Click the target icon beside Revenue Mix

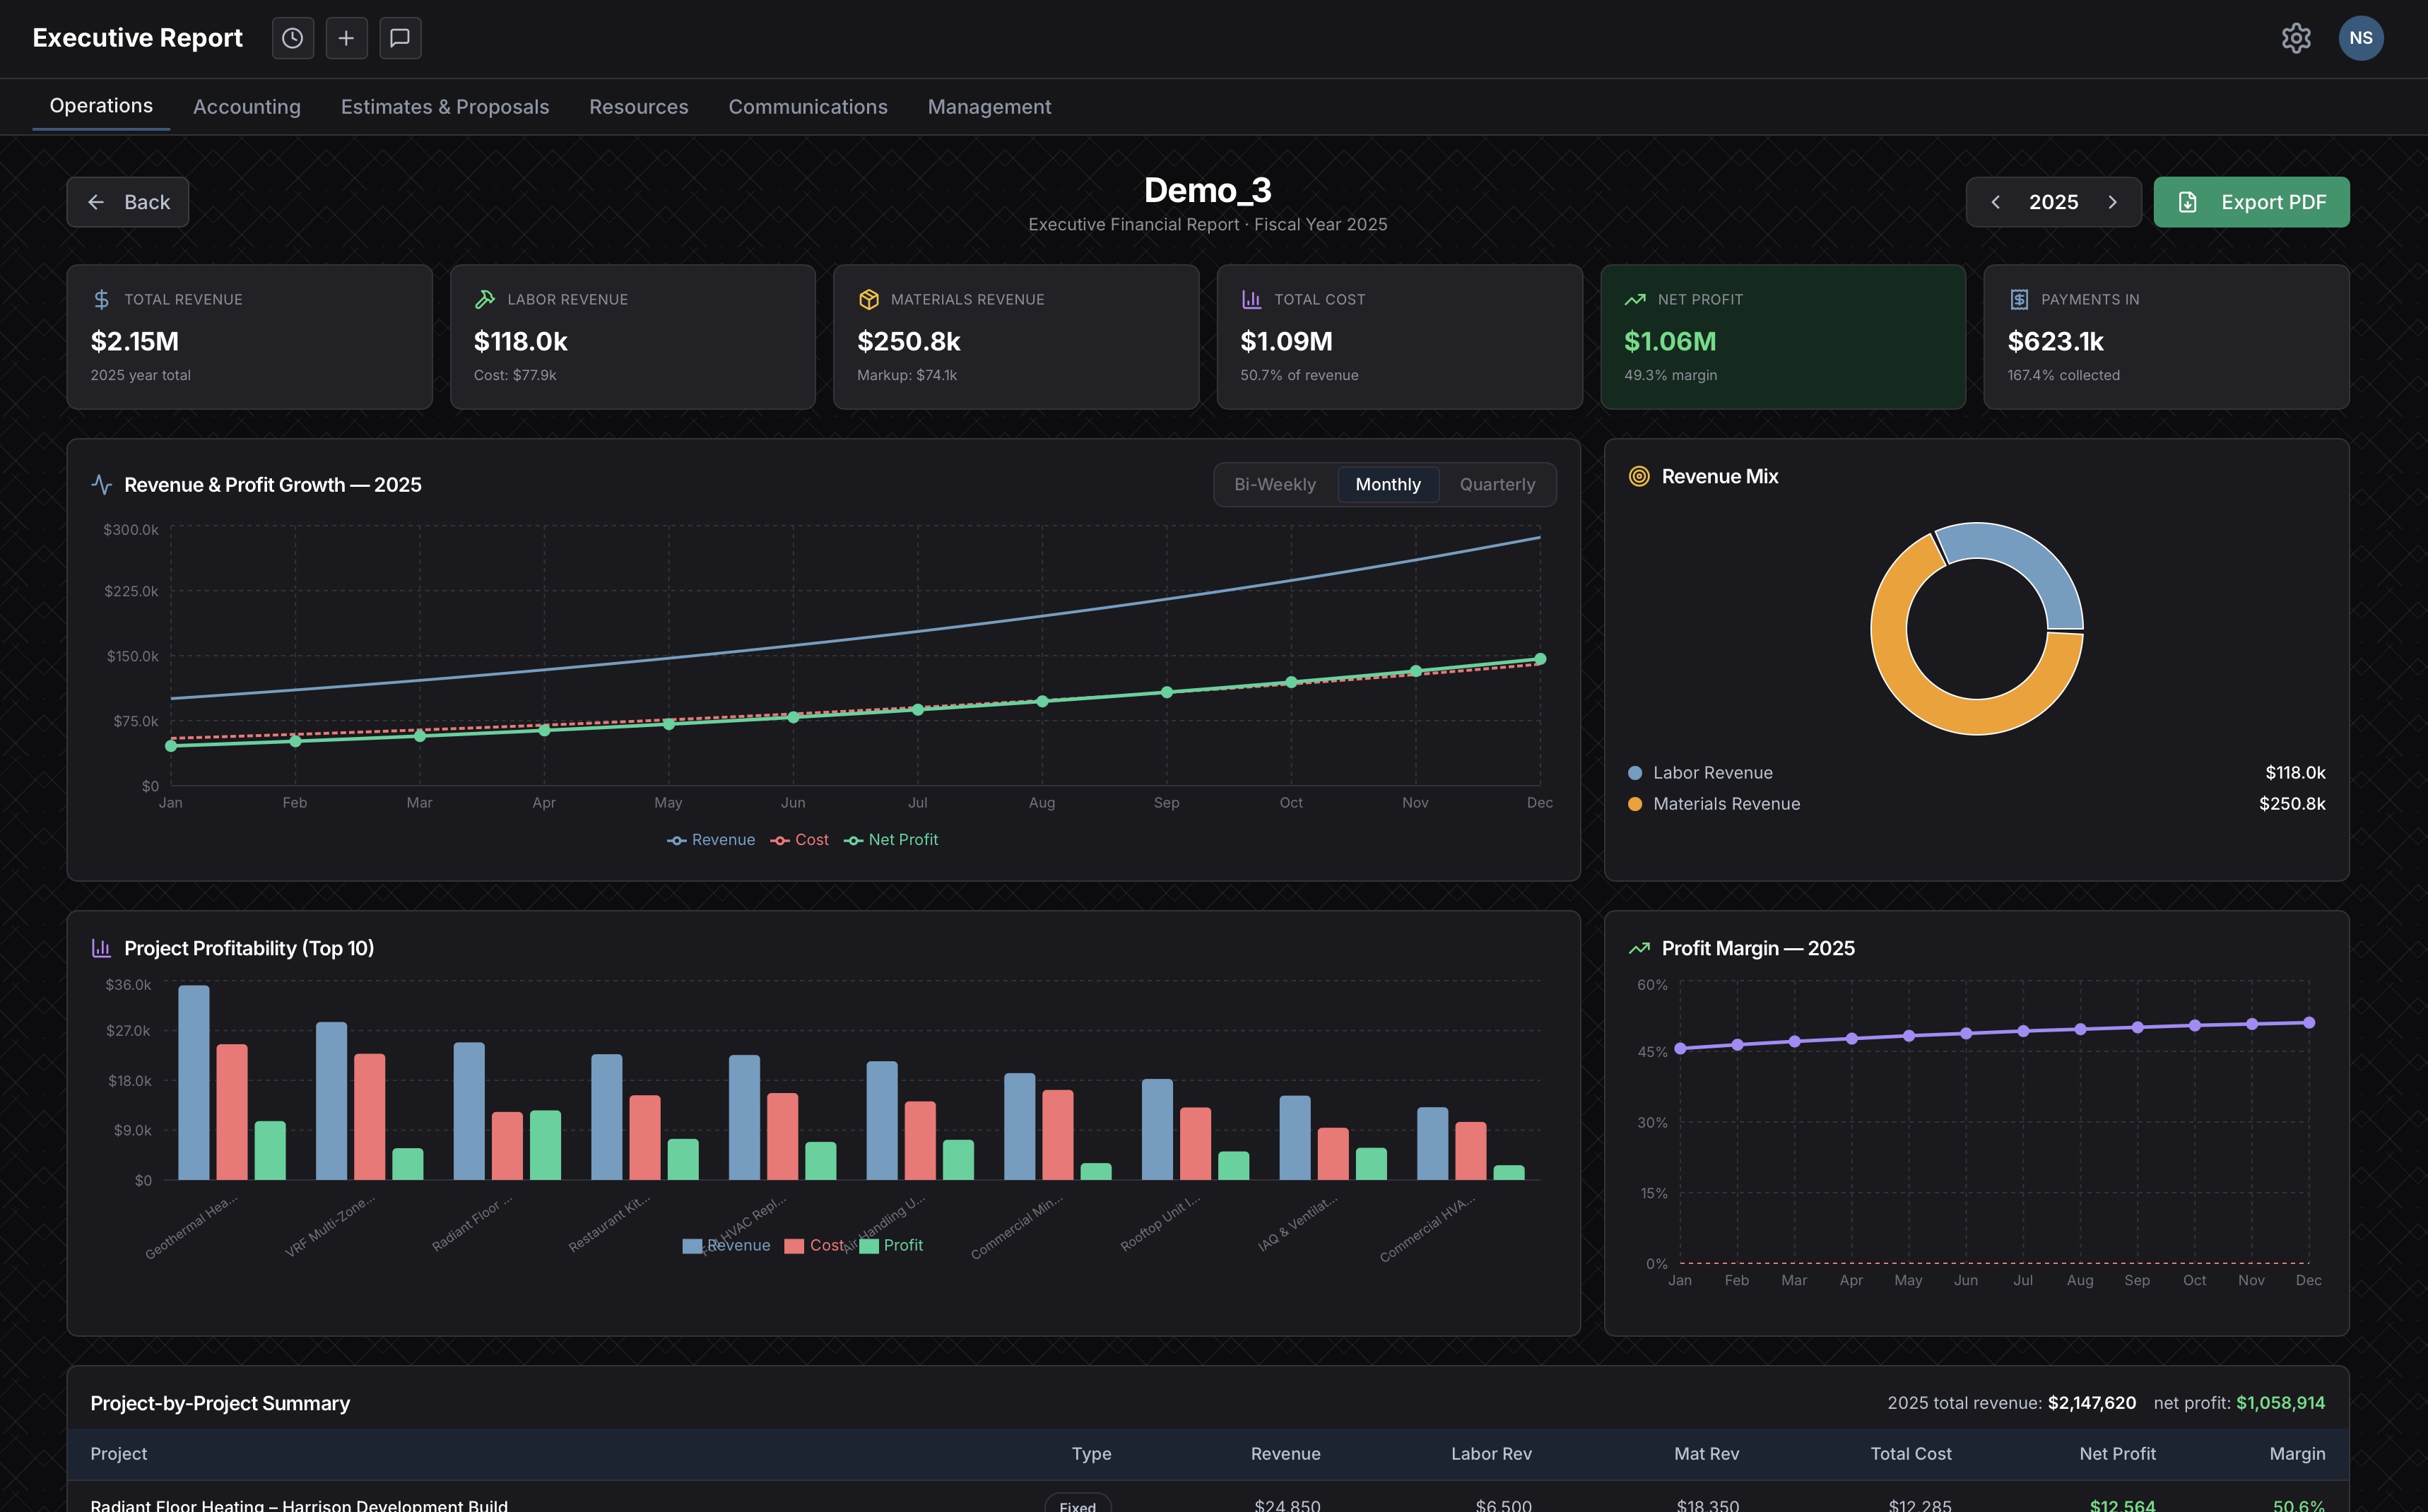[x=1639, y=476]
